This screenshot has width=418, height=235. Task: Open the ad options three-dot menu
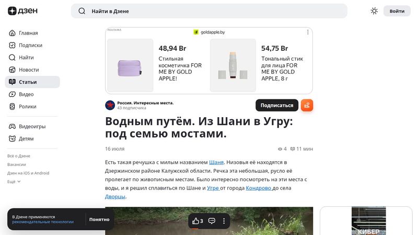[308, 32]
